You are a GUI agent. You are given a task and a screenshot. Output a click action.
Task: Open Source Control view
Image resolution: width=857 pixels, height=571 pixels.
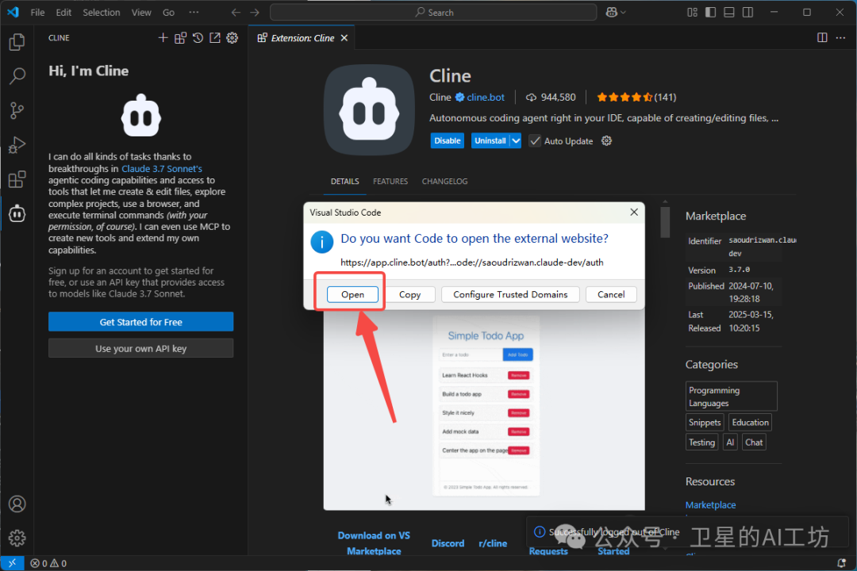coord(17,110)
